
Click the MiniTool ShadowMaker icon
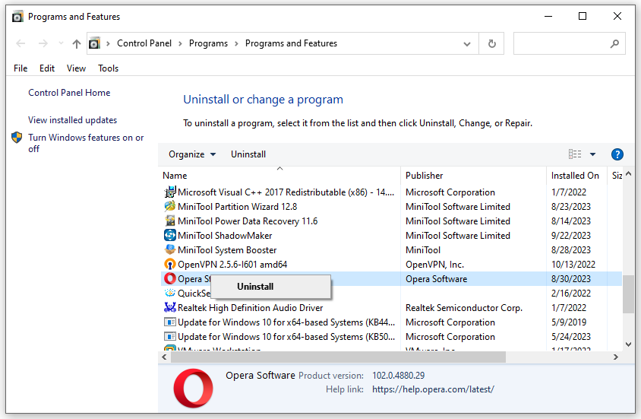coord(169,235)
